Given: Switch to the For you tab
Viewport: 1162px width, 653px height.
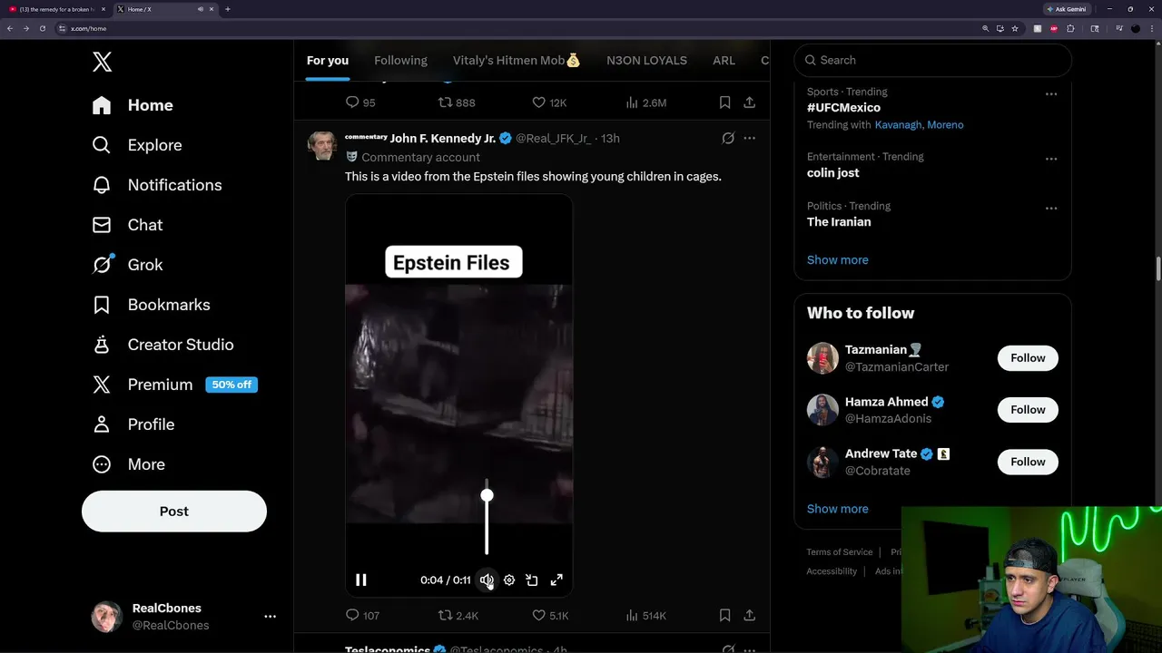Looking at the screenshot, I should [328, 60].
